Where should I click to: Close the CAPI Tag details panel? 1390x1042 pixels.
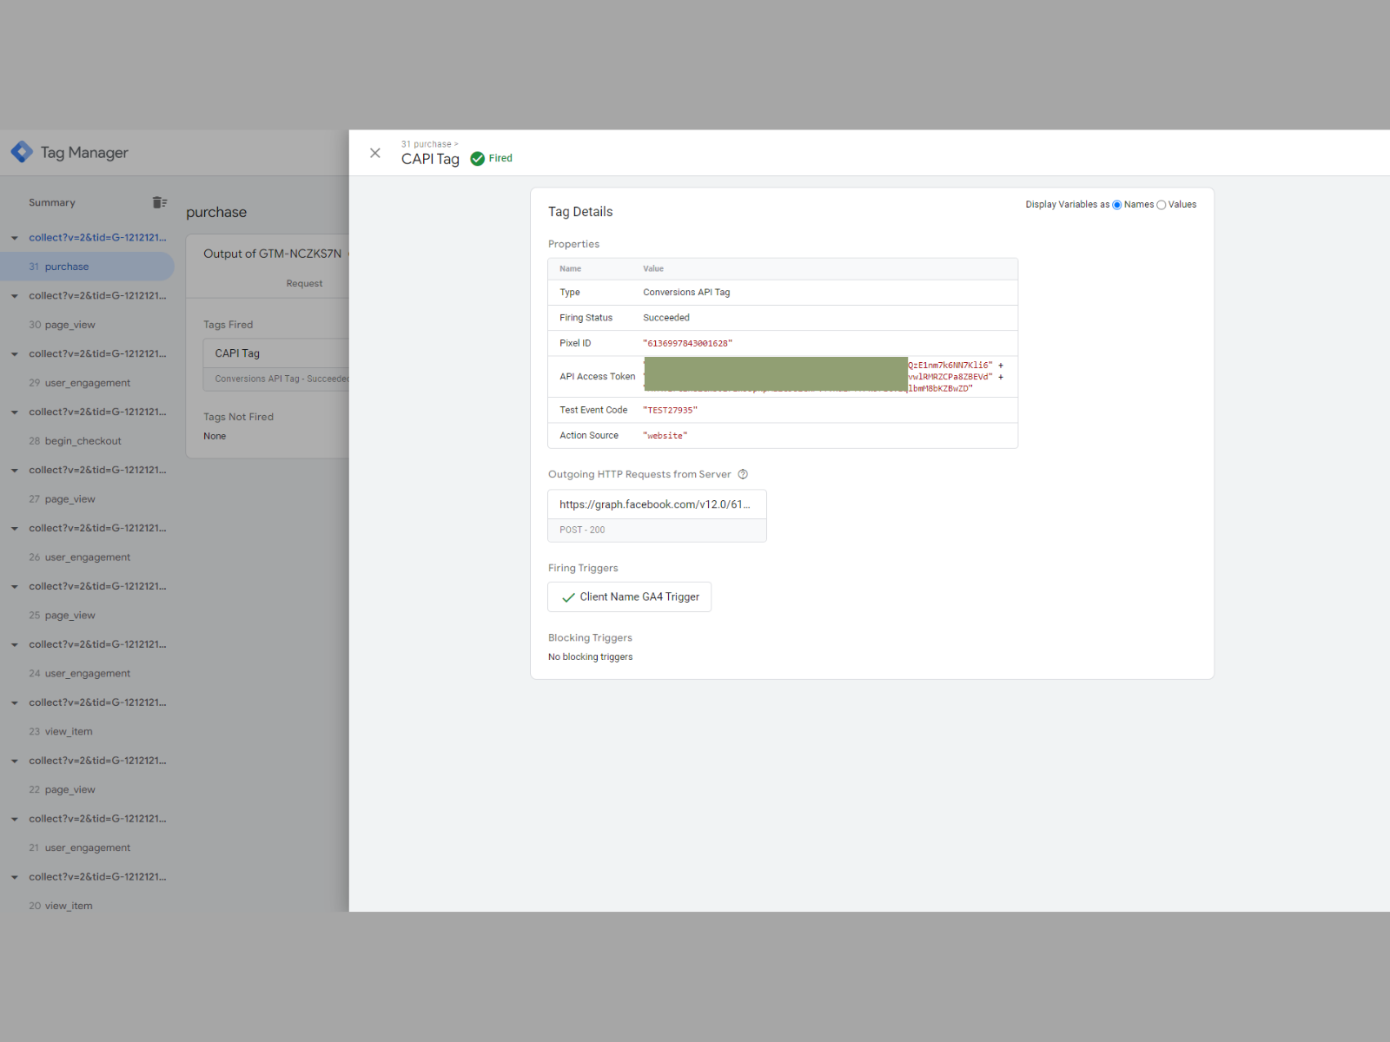pyautogui.click(x=375, y=153)
